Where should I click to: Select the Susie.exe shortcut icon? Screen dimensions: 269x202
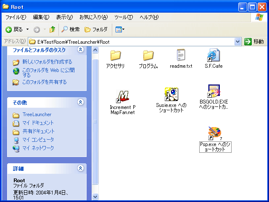(x=171, y=94)
